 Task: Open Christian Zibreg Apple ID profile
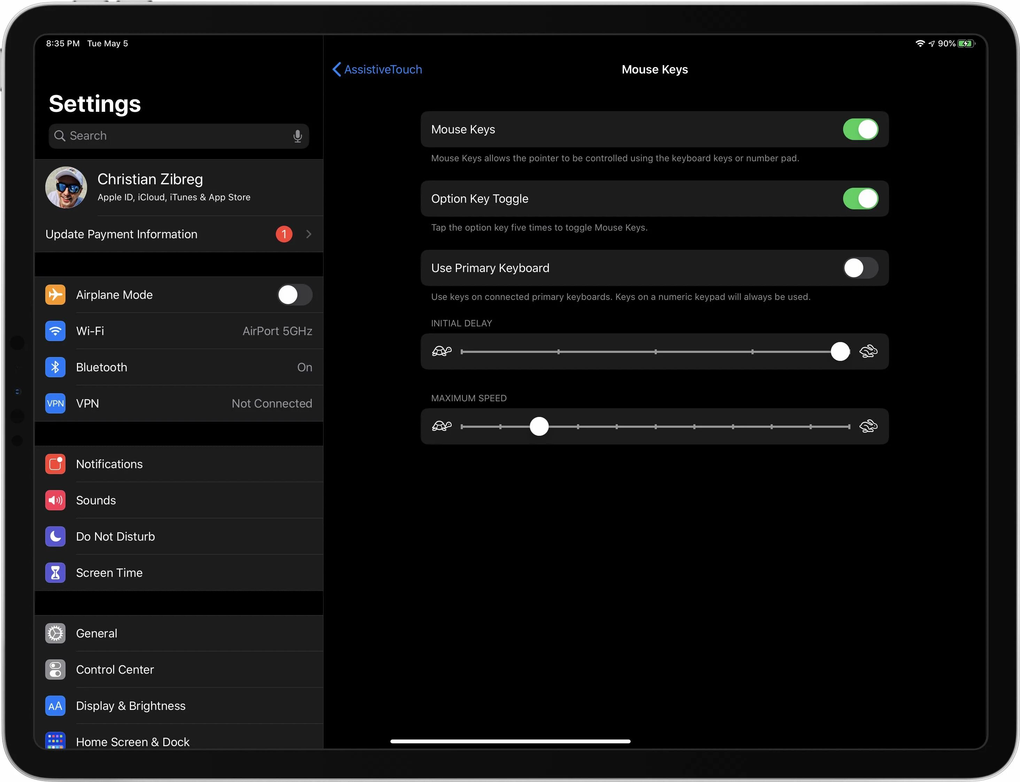tap(179, 188)
